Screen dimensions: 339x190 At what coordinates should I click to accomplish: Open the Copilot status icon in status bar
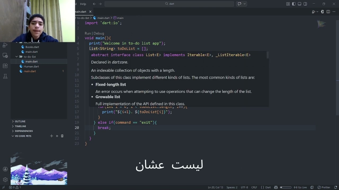click(276, 187)
